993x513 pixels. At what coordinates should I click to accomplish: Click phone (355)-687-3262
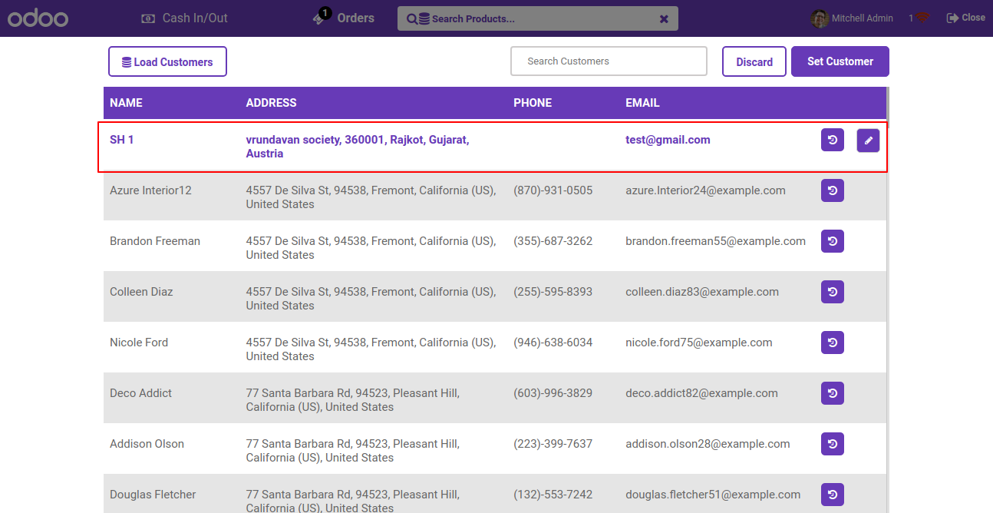tap(553, 241)
